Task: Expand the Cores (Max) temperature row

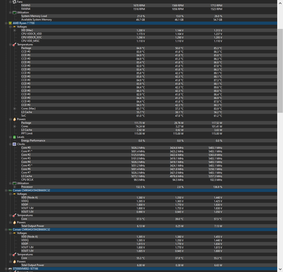Action: click(14, 109)
